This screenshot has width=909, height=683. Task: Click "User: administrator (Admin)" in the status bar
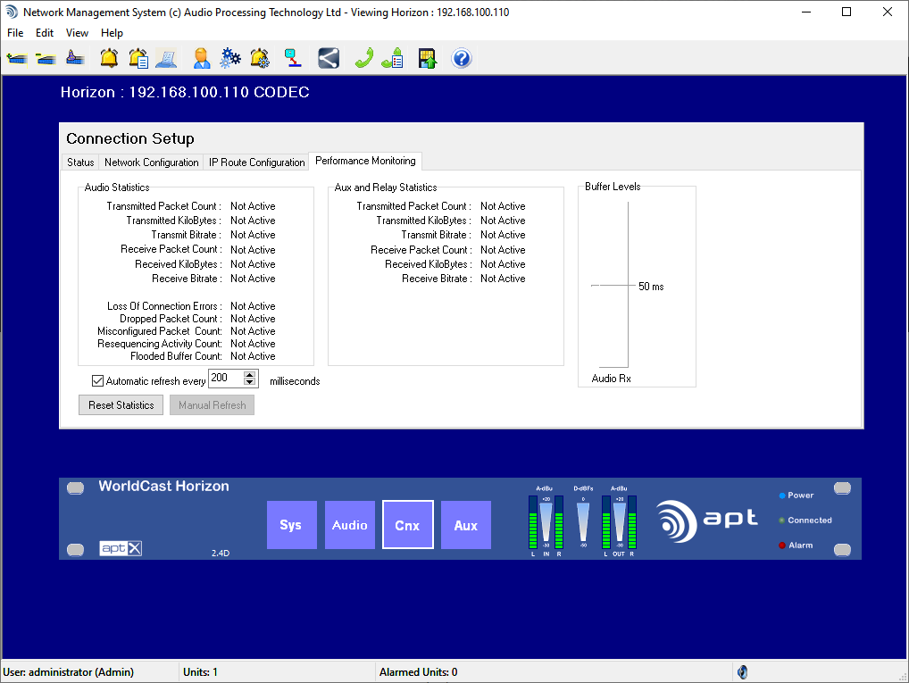69,672
